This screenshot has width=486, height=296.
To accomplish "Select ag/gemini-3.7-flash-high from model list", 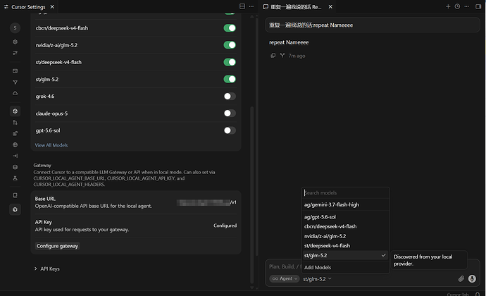I will 345,204.
